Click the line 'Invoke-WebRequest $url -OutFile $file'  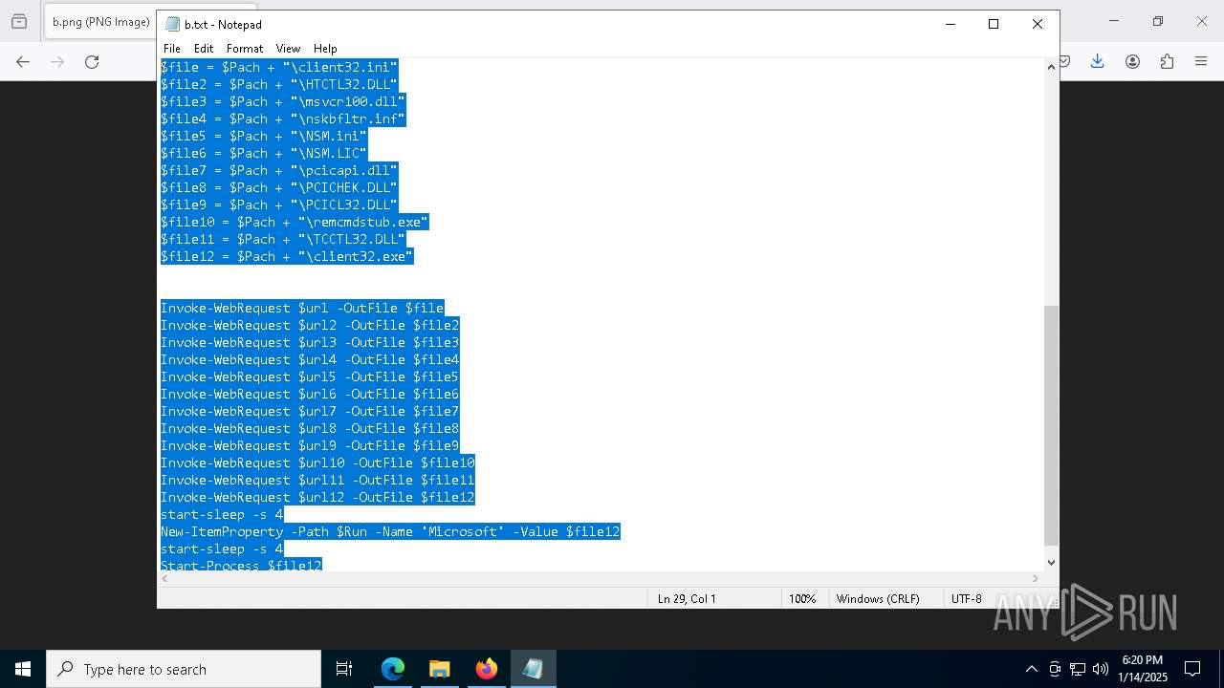[302, 308]
